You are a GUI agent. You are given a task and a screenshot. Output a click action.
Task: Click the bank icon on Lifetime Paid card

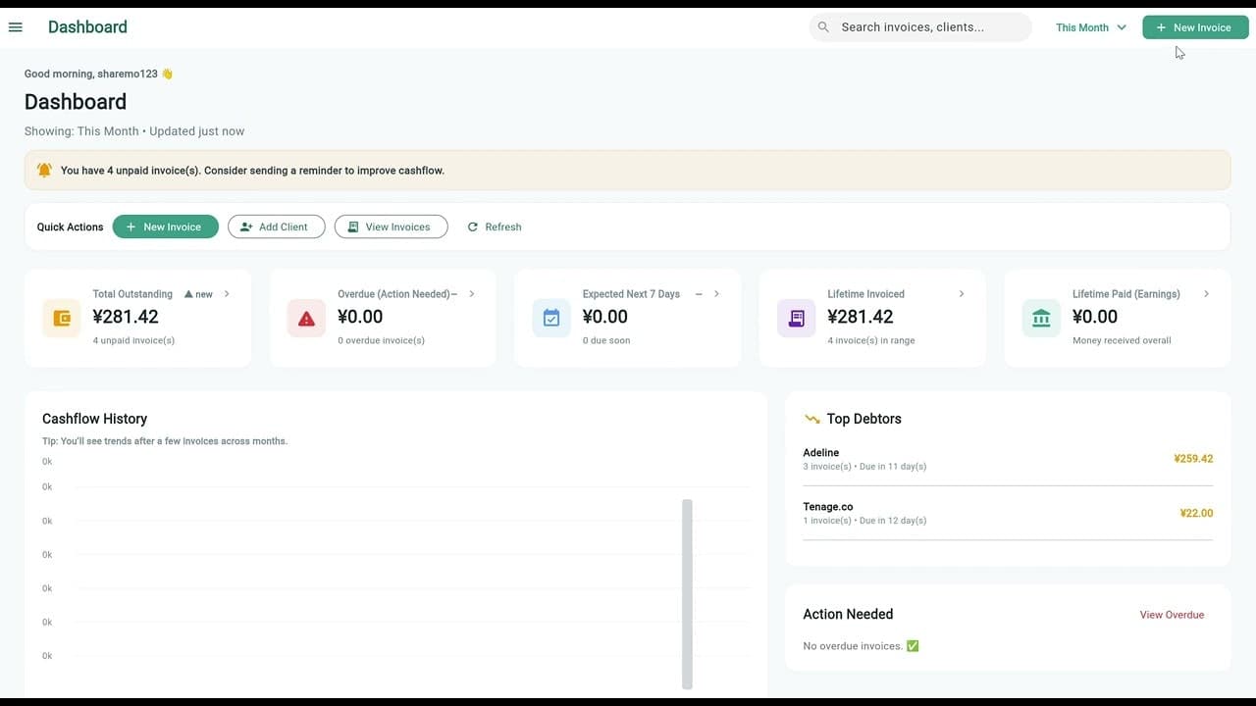1041,318
